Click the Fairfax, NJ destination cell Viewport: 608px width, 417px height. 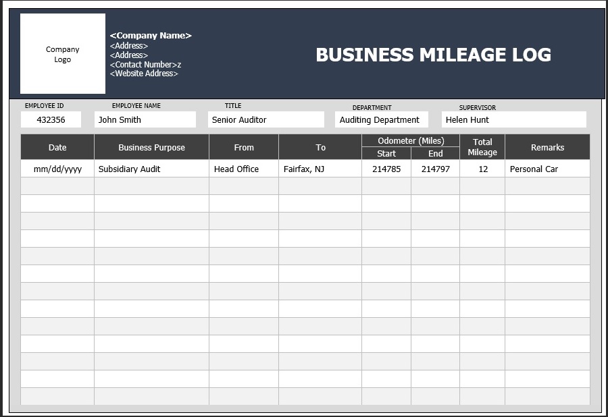(302, 169)
